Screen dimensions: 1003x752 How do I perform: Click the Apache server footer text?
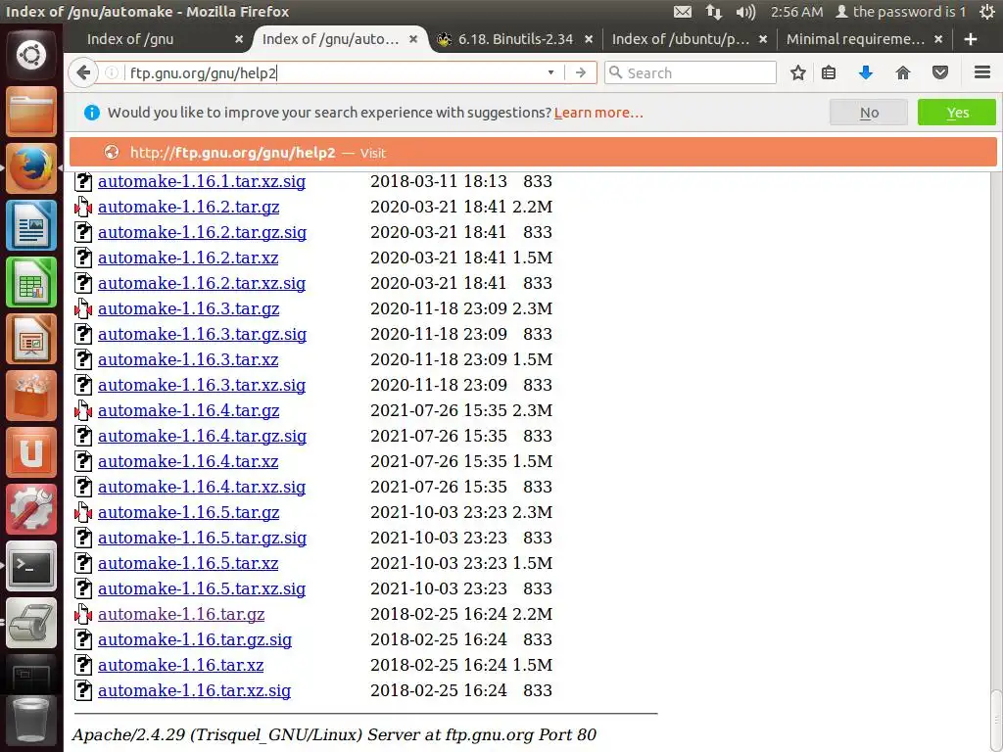[x=334, y=734]
